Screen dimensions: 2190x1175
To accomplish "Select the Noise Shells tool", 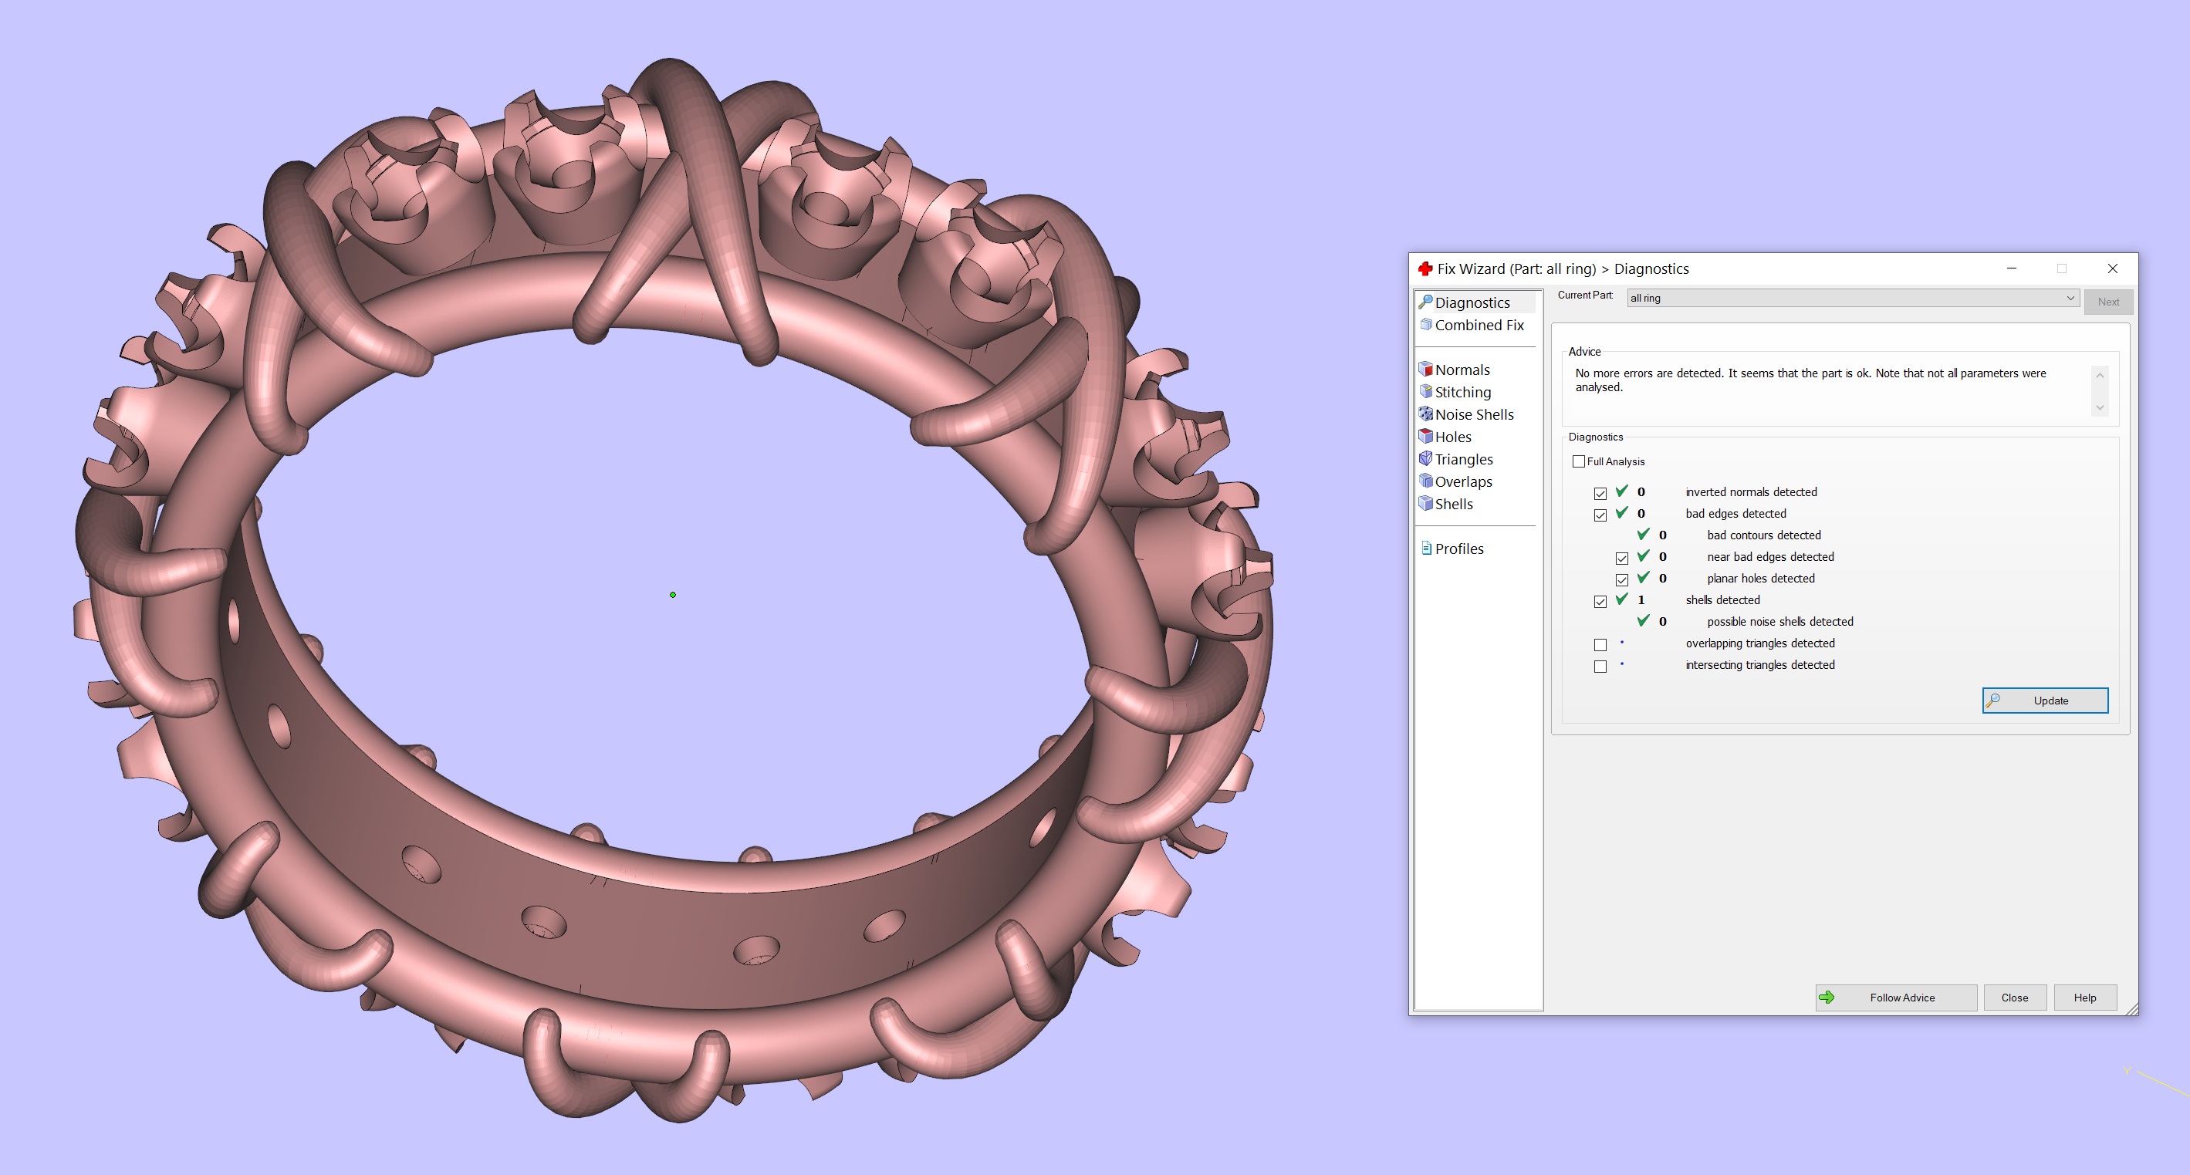I will tap(1473, 414).
